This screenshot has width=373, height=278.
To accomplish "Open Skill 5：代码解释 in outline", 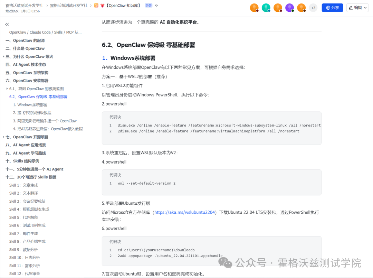I will point(23,217).
